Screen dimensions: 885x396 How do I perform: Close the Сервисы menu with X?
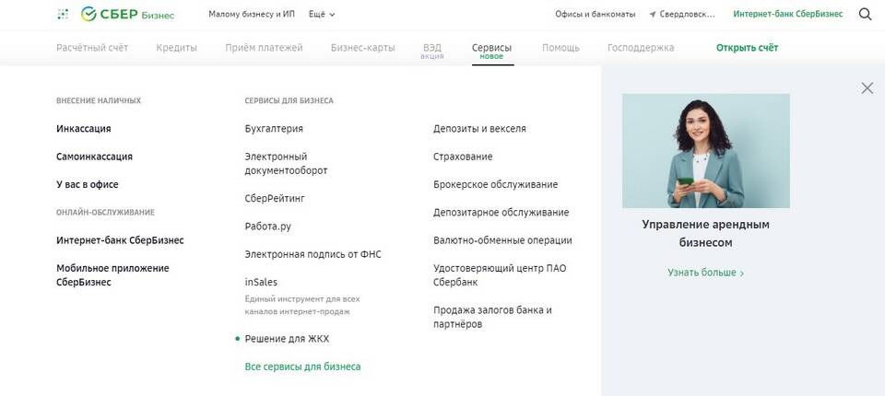[x=867, y=88]
